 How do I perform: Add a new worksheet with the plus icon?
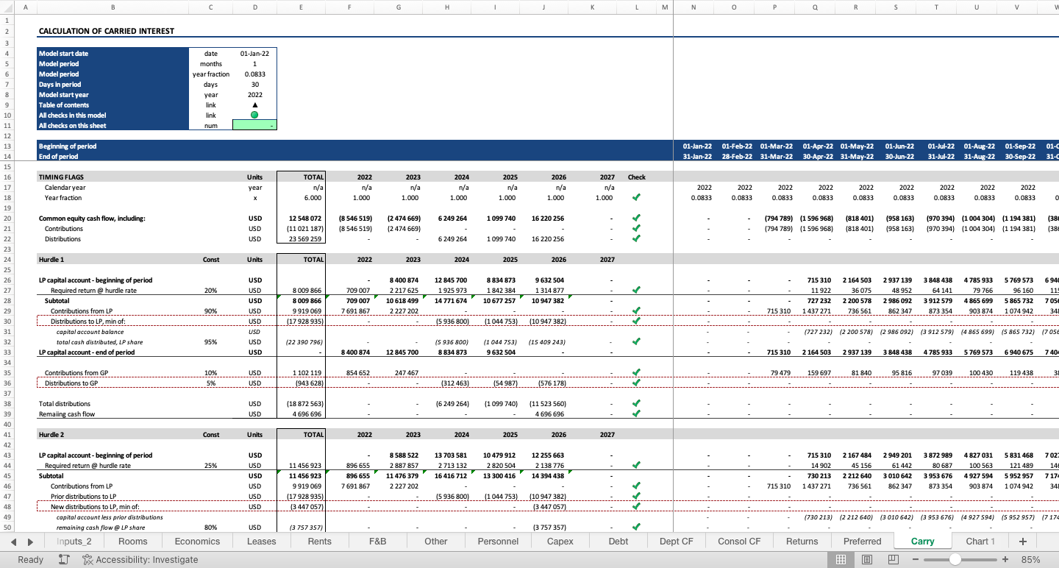coord(1022,541)
